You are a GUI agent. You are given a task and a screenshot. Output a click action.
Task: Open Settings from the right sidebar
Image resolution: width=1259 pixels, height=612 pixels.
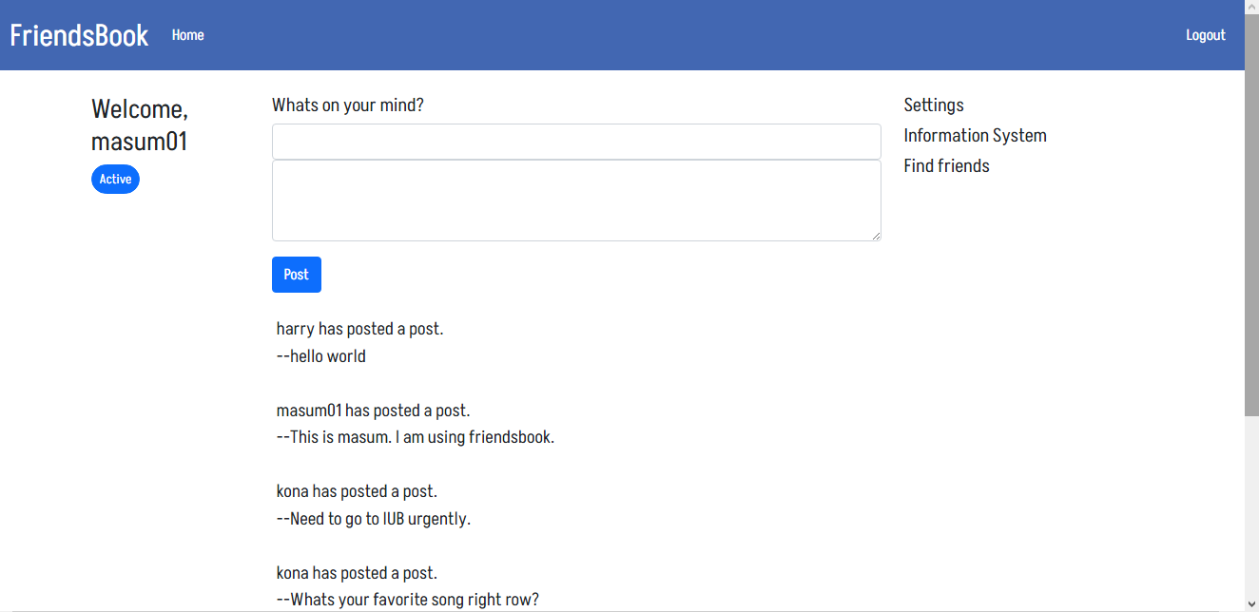tap(933, 105)
